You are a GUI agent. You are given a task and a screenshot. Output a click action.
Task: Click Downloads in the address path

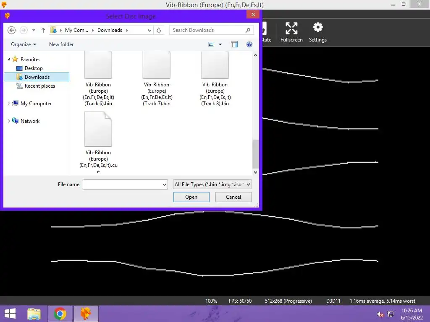tap(110, 30)
